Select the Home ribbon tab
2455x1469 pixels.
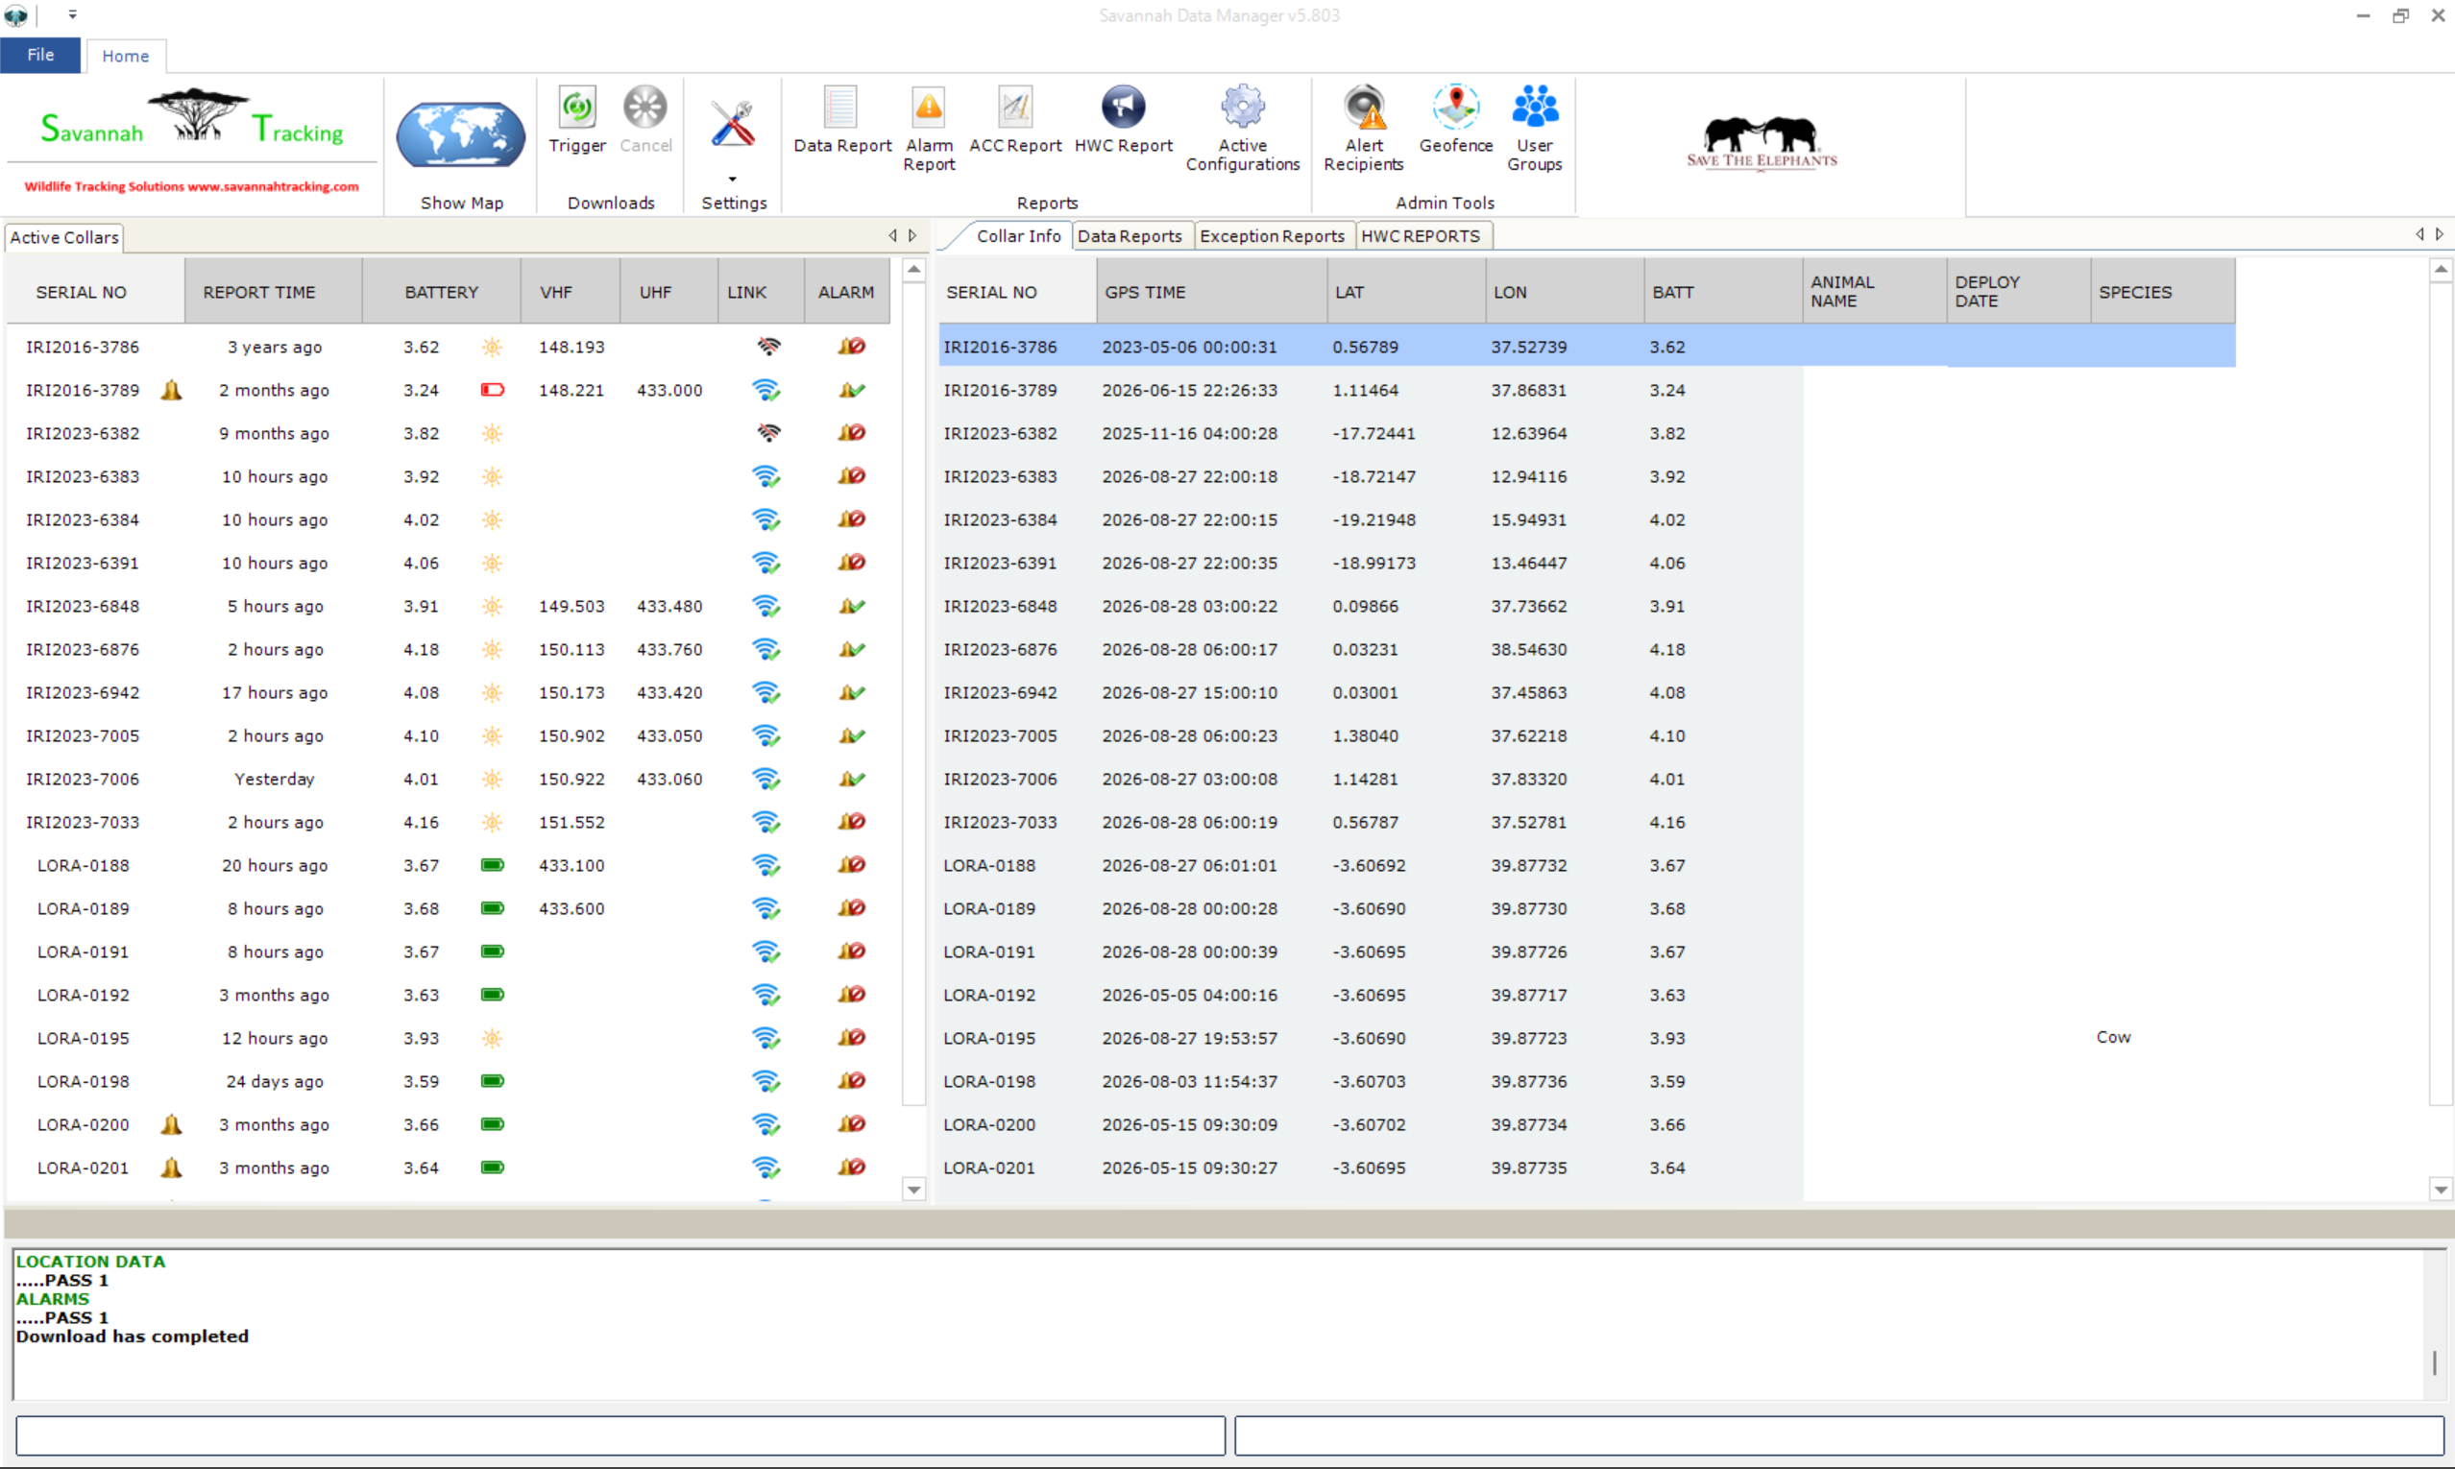(x=126, y=56)
